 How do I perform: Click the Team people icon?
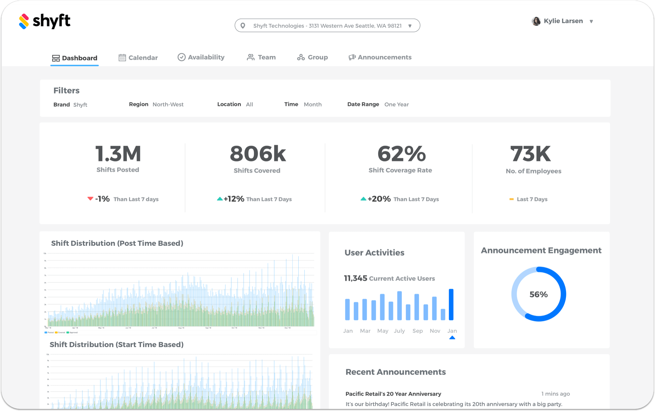tap(251, 57)
